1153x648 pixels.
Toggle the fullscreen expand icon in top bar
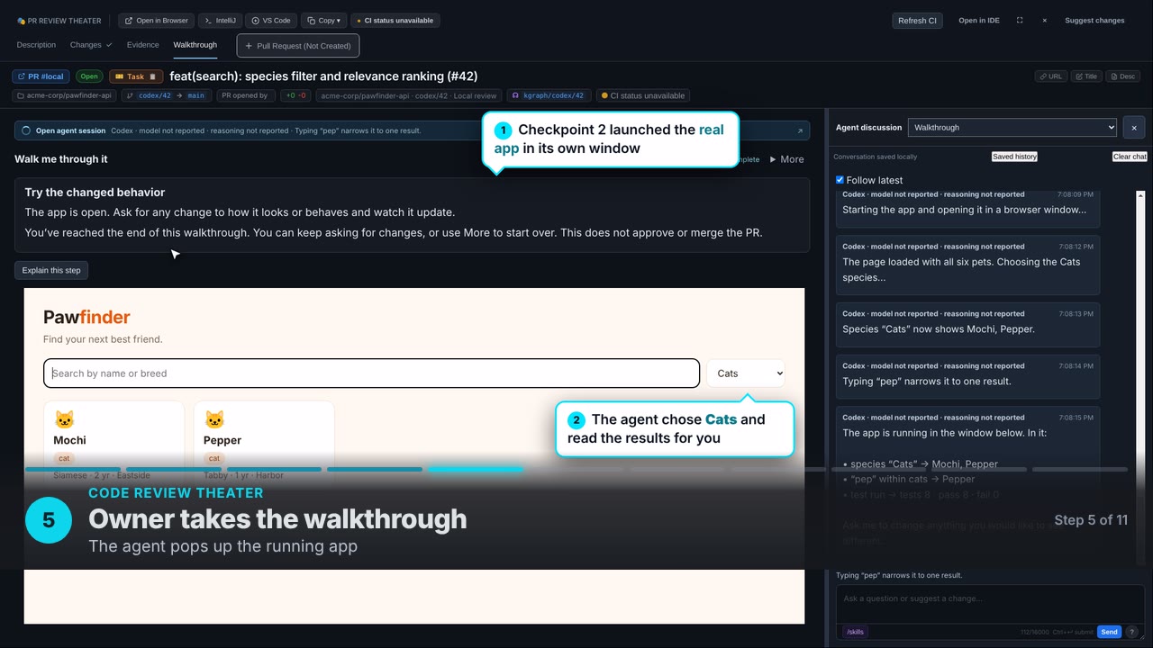click(1020, 21)
